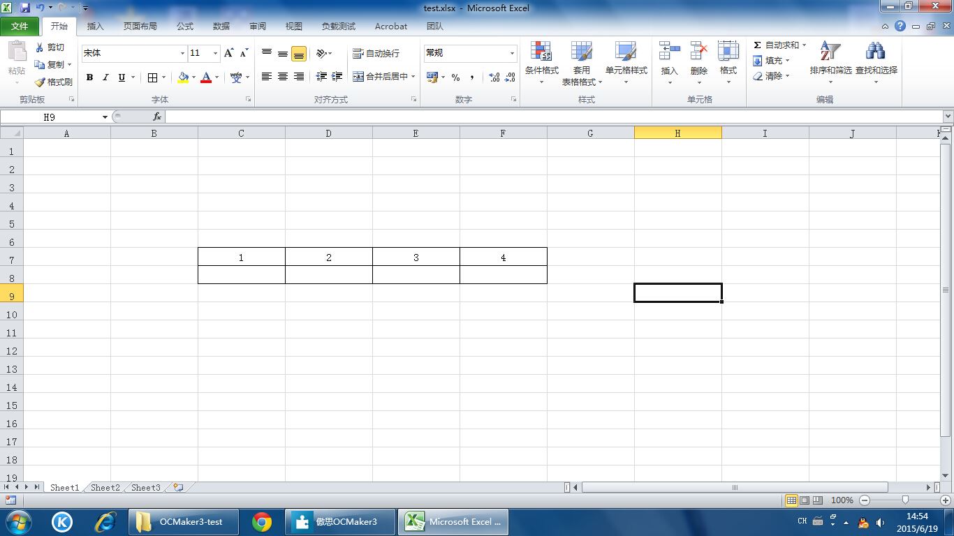954x536 pixels.
Task: Open the font size dropdown
Action: coord(215,53)
